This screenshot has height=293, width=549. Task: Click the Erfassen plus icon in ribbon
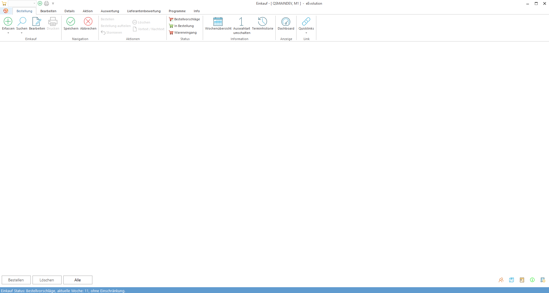[8, 21]
